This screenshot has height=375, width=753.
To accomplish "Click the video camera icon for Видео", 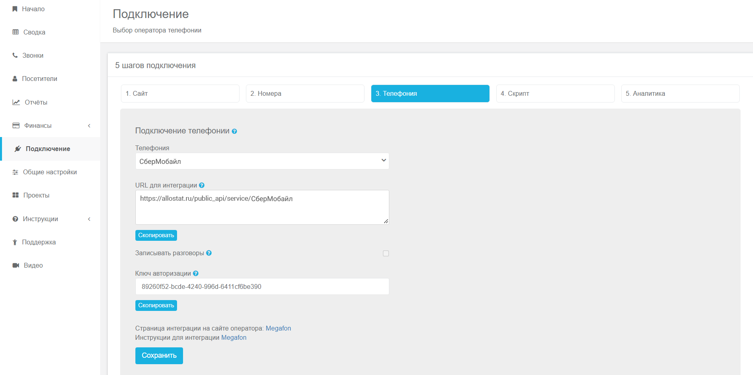I will [x=16, y=265].
